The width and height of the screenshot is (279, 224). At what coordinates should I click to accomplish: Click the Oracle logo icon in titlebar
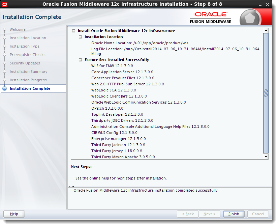(x=5, y=4)
